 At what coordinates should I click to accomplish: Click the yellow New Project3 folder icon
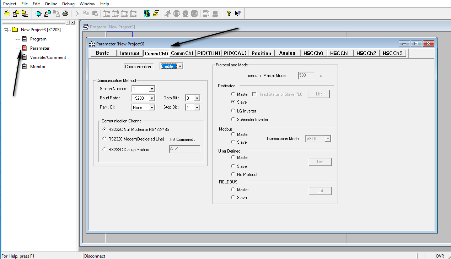pos(15,29)
